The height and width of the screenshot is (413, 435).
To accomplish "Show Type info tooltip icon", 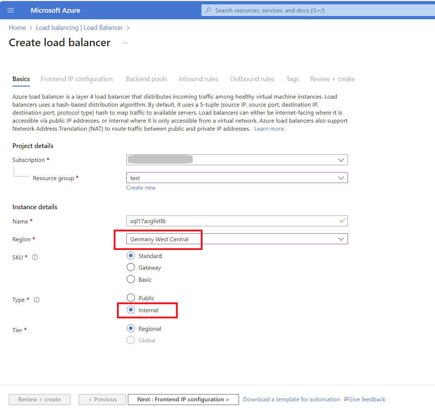I will click(37, 300).
